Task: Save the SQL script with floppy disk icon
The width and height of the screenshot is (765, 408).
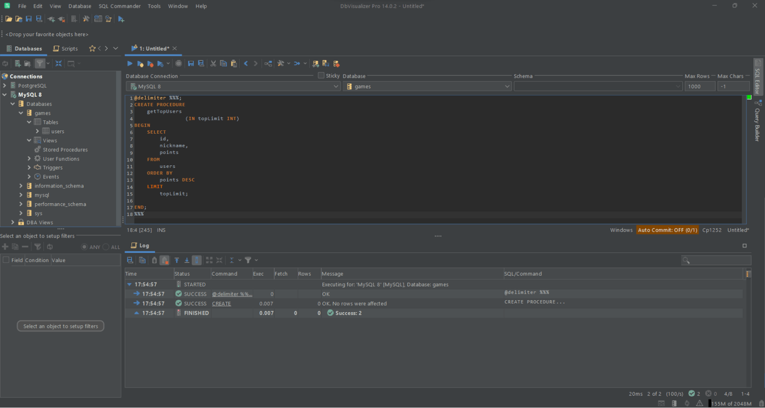Action: click(x=191, y=64)
